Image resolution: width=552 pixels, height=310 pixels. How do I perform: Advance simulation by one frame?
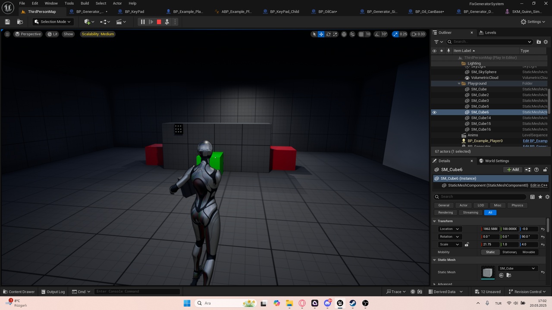point(151,22)
